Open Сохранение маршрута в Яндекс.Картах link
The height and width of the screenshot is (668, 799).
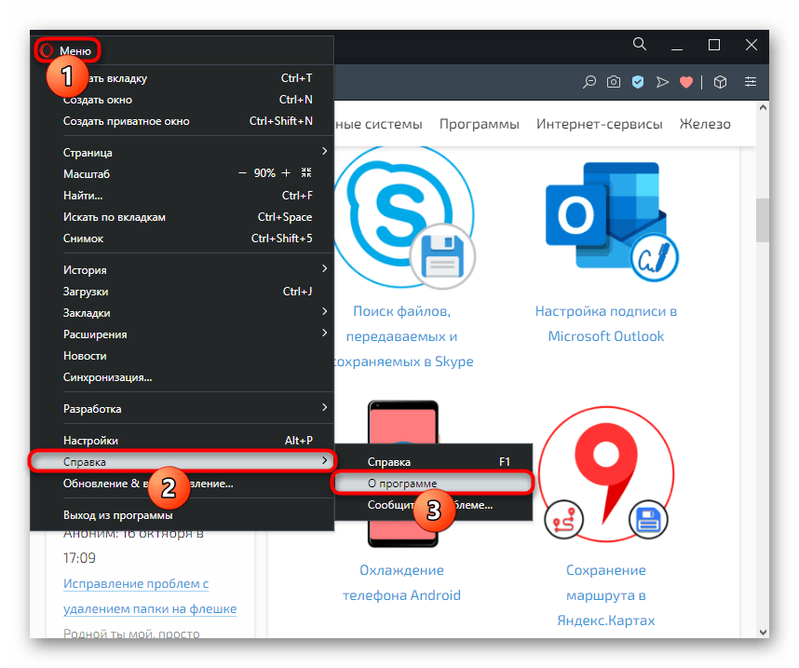(606, 594)
